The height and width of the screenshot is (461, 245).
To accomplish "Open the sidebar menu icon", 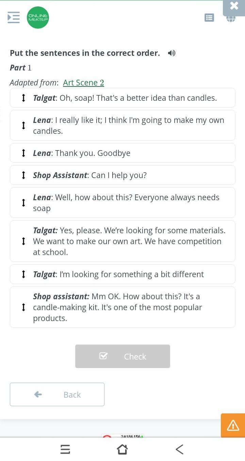I will pos(14,17).
